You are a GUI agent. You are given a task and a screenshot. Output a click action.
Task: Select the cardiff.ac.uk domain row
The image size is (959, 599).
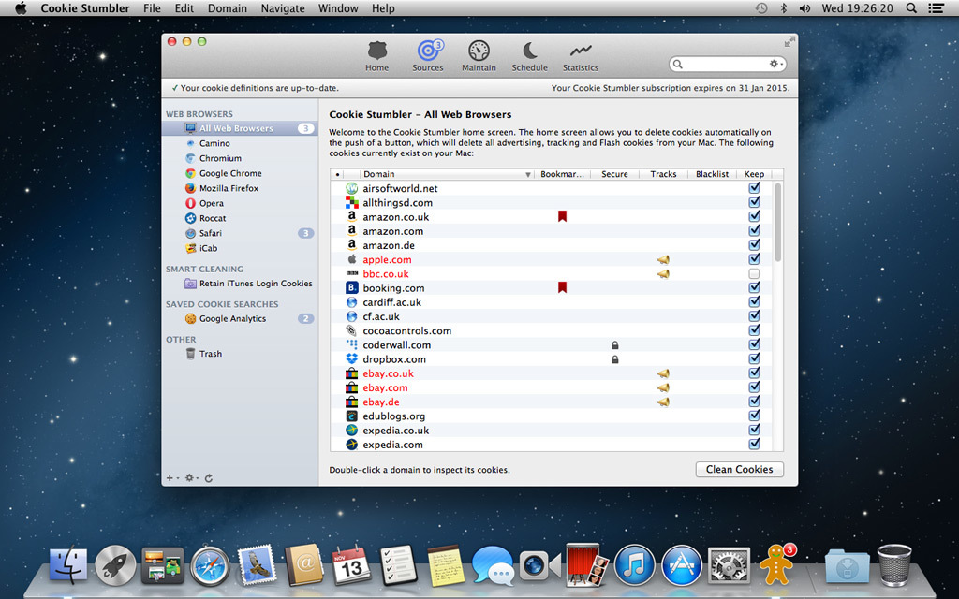coord(551,302)
